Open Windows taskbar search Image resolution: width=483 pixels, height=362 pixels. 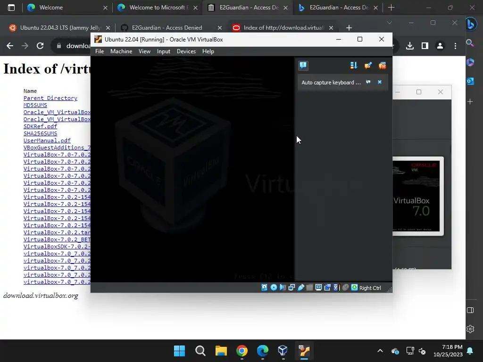[200, 351]
